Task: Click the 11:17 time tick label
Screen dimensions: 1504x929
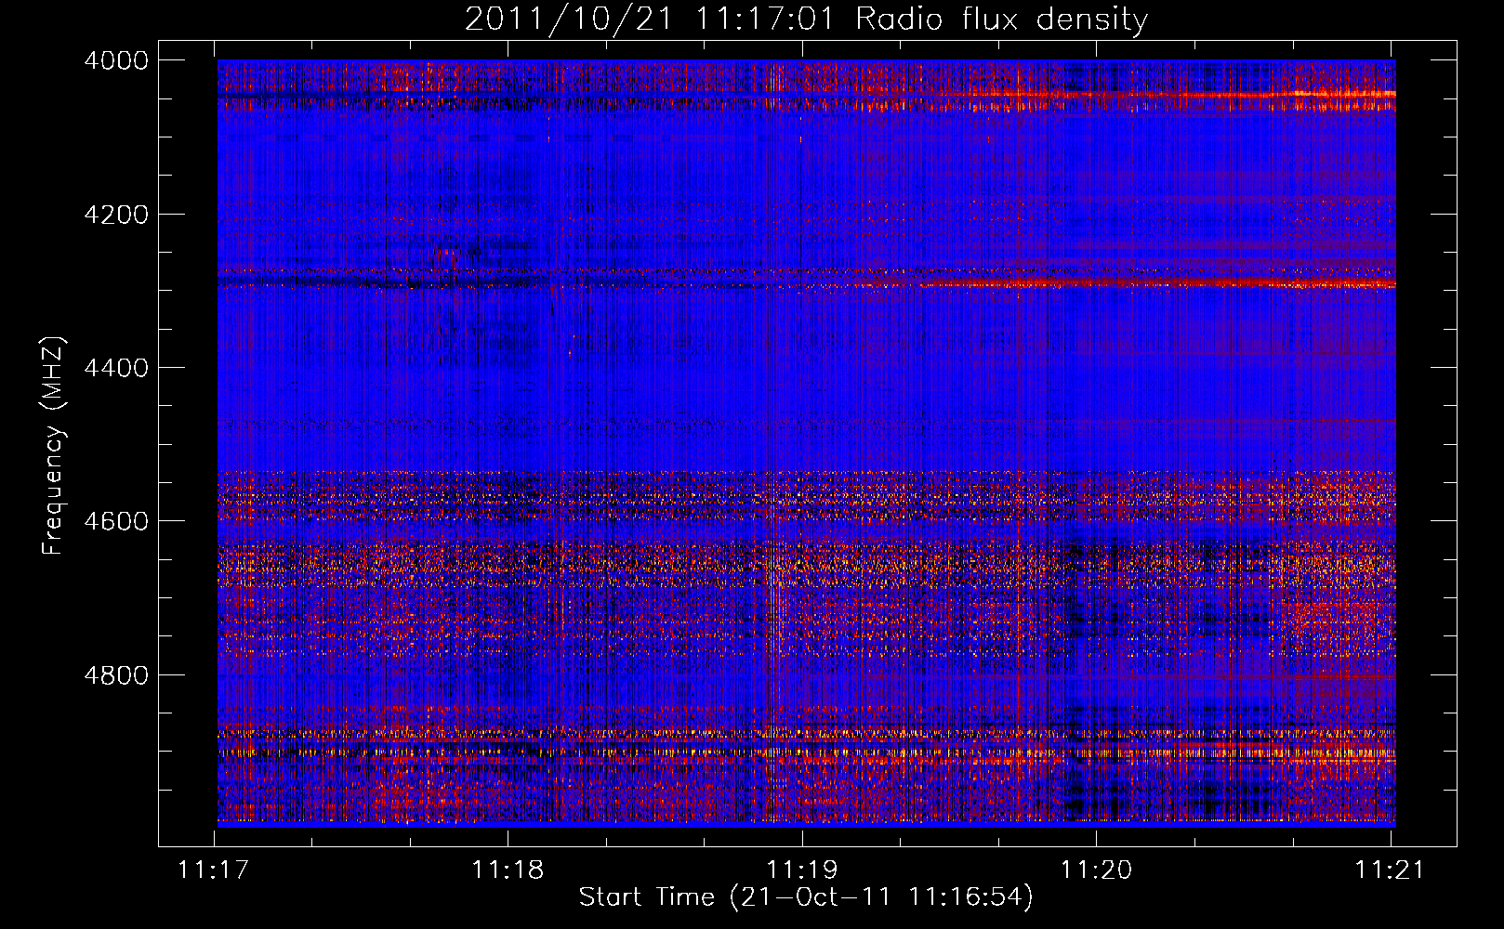Action: pos(214,870)
